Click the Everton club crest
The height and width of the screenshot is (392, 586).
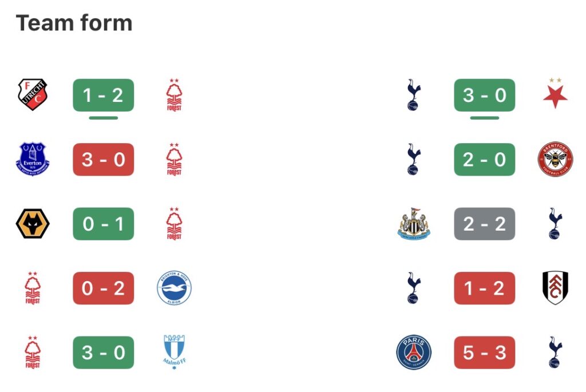pos(33,159)
